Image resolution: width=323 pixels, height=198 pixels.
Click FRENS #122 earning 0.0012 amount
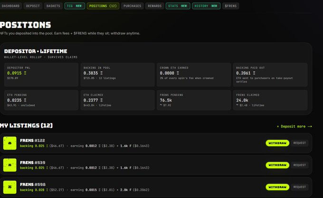pyautogui.click(x=85, y=146)
